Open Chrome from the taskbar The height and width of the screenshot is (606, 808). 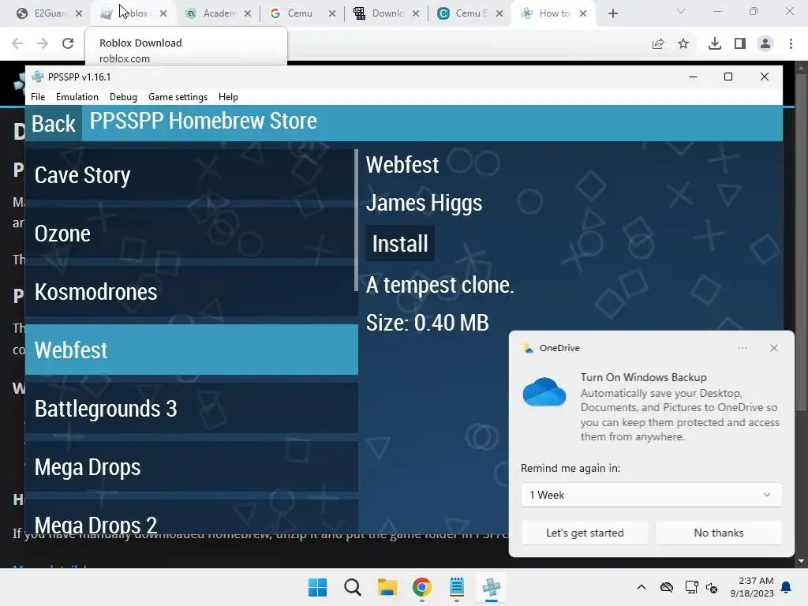pos(421,587)
